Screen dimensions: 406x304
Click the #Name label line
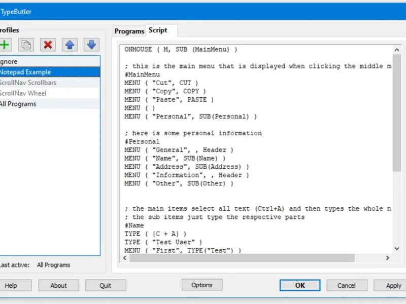[x=134, y=225]
